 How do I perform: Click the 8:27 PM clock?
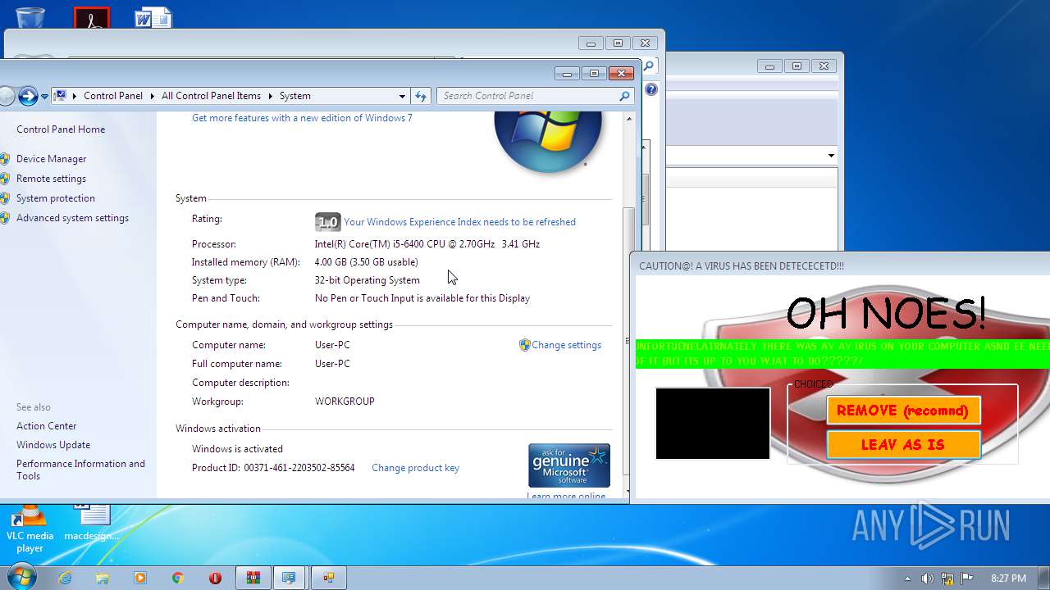1008,579
